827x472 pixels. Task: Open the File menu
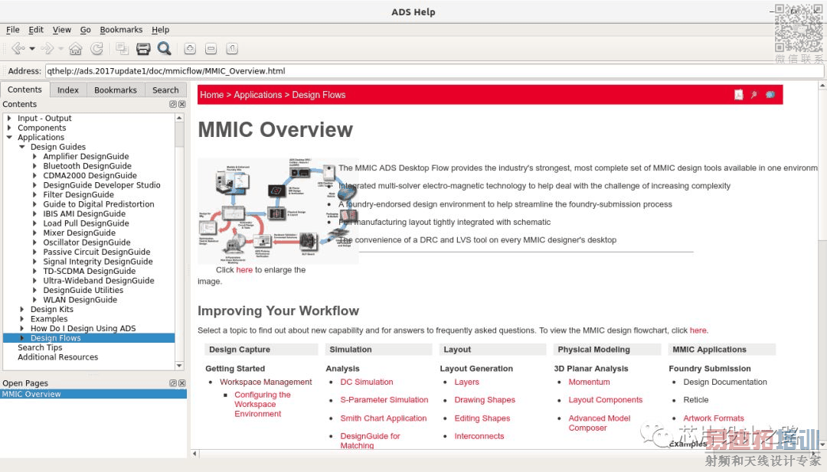pyautogui.click(x=13, y=30)
